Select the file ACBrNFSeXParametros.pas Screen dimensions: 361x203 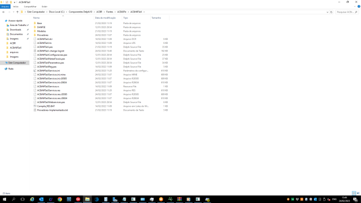[51, 63]
